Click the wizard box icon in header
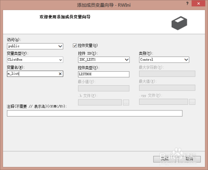 tap(179, 23)
